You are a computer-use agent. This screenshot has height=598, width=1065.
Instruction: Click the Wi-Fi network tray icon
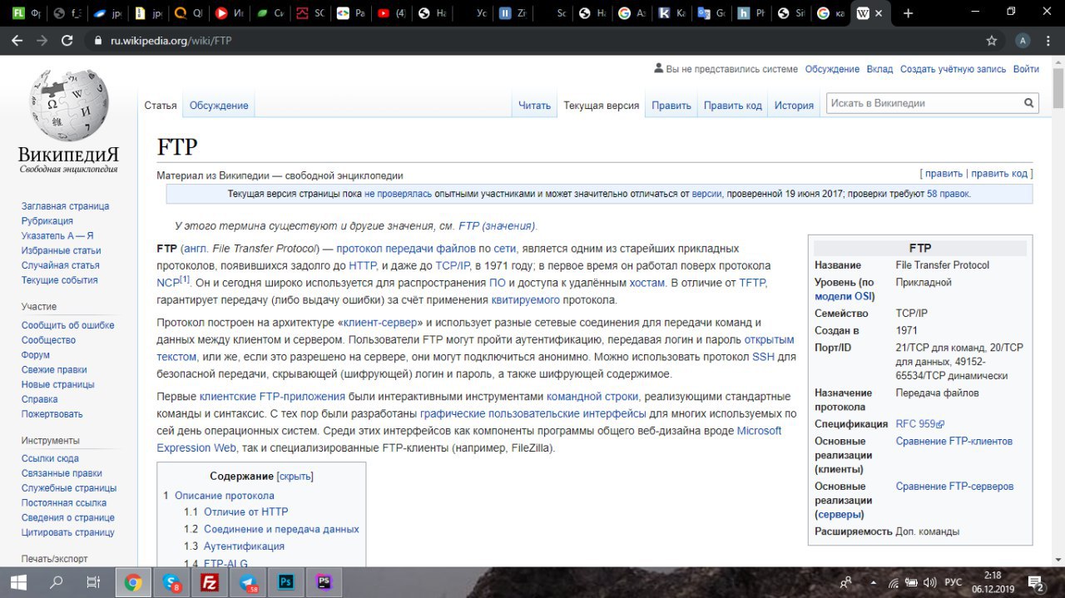click(x=893, y=582)
